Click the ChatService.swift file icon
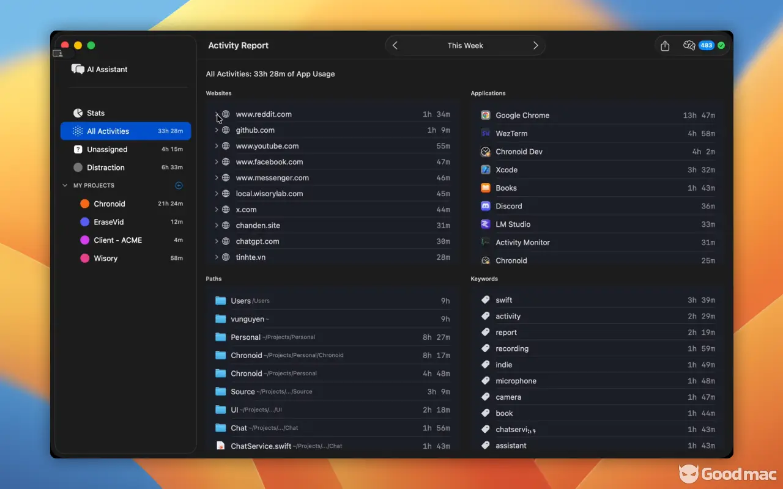The width and height of the screenshot is (783, 489). point(220,446)
